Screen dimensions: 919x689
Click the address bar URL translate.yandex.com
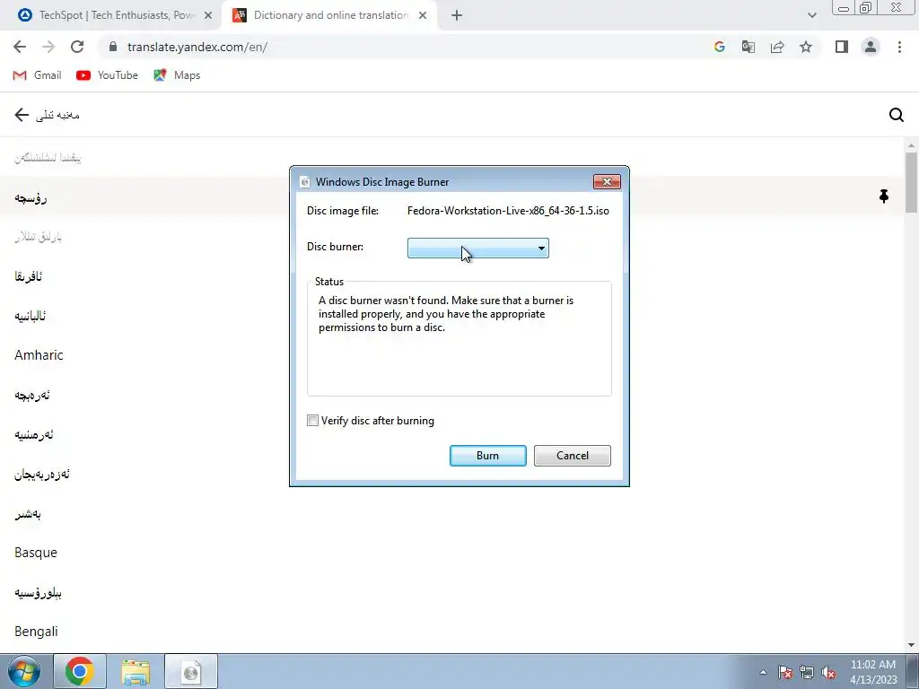click(197, 47)
